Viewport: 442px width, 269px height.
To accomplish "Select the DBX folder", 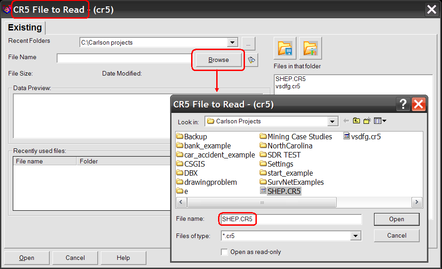I will tap(187, 173).
